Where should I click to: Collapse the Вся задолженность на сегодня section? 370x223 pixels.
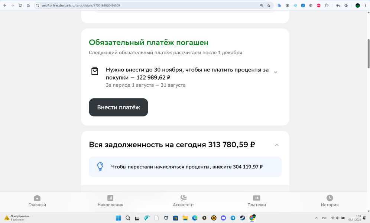point(277,145)
